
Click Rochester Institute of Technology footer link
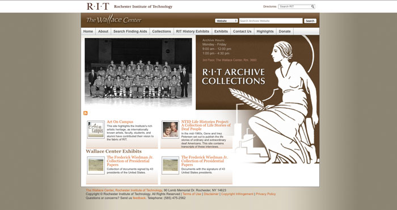138,190
